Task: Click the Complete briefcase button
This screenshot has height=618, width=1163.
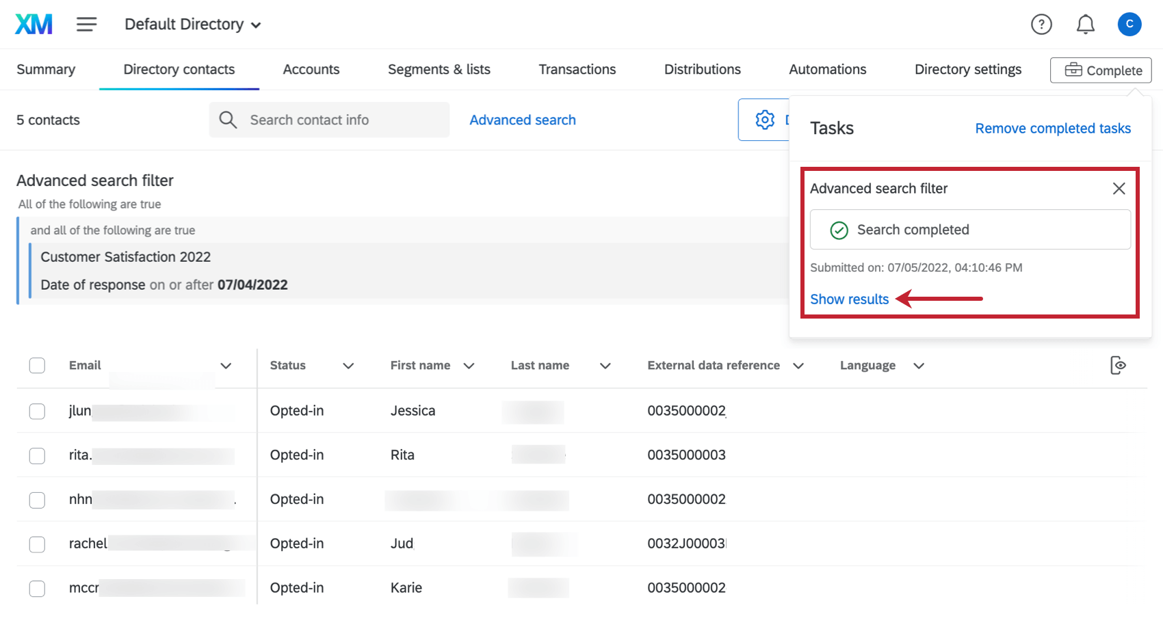Action: (1100, 70)
